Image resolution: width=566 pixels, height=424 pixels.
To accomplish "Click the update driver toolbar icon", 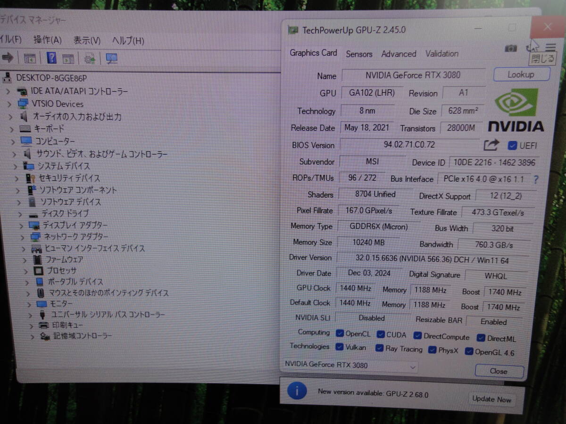I will tap(90, 59).
